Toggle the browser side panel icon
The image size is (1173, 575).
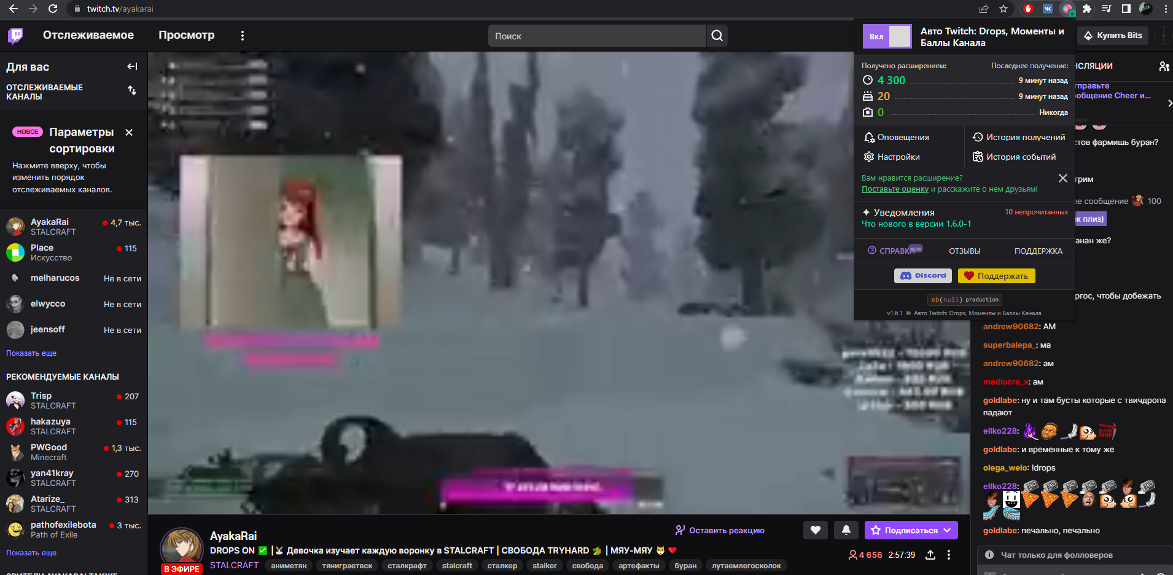point(1126,9)
